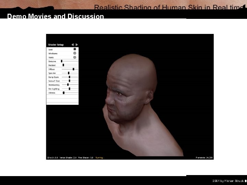Click the yellow Running... status text
247x185 pixels.
point(100,158)
